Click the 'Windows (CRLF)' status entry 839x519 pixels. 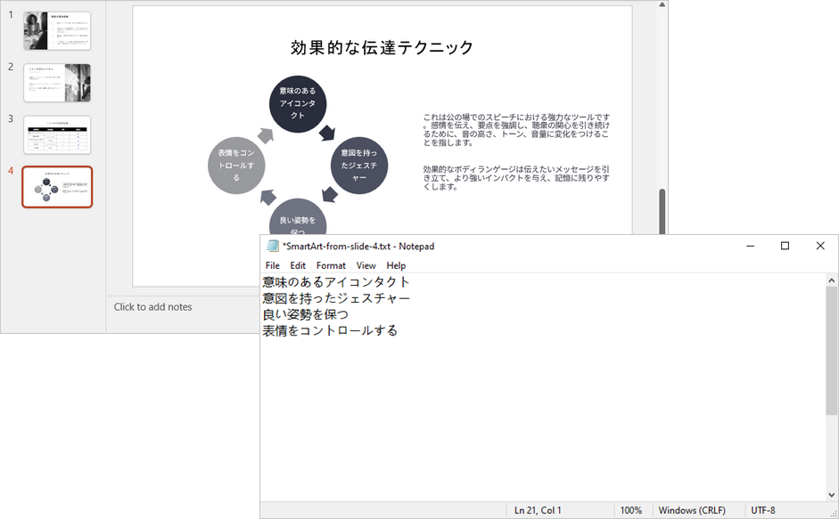692,510
